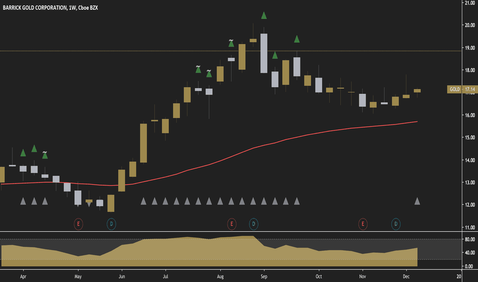Click the first green triangle in April
The height and width of the screenshot is (282, 478).
(23, 153)
